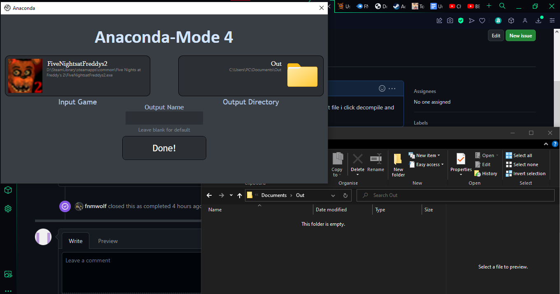Expand the address bar dropdown in Explorer
This screenshot has height=294, width=560.
pos(333,195)
